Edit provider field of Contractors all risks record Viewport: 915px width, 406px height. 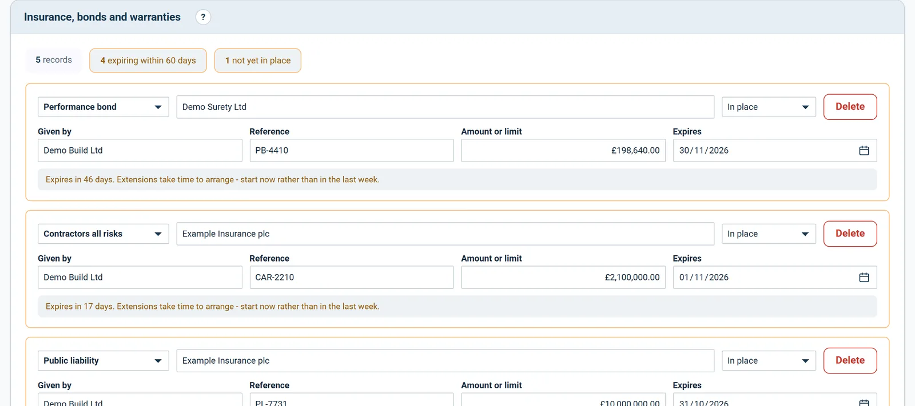click(x=445, y=234)
